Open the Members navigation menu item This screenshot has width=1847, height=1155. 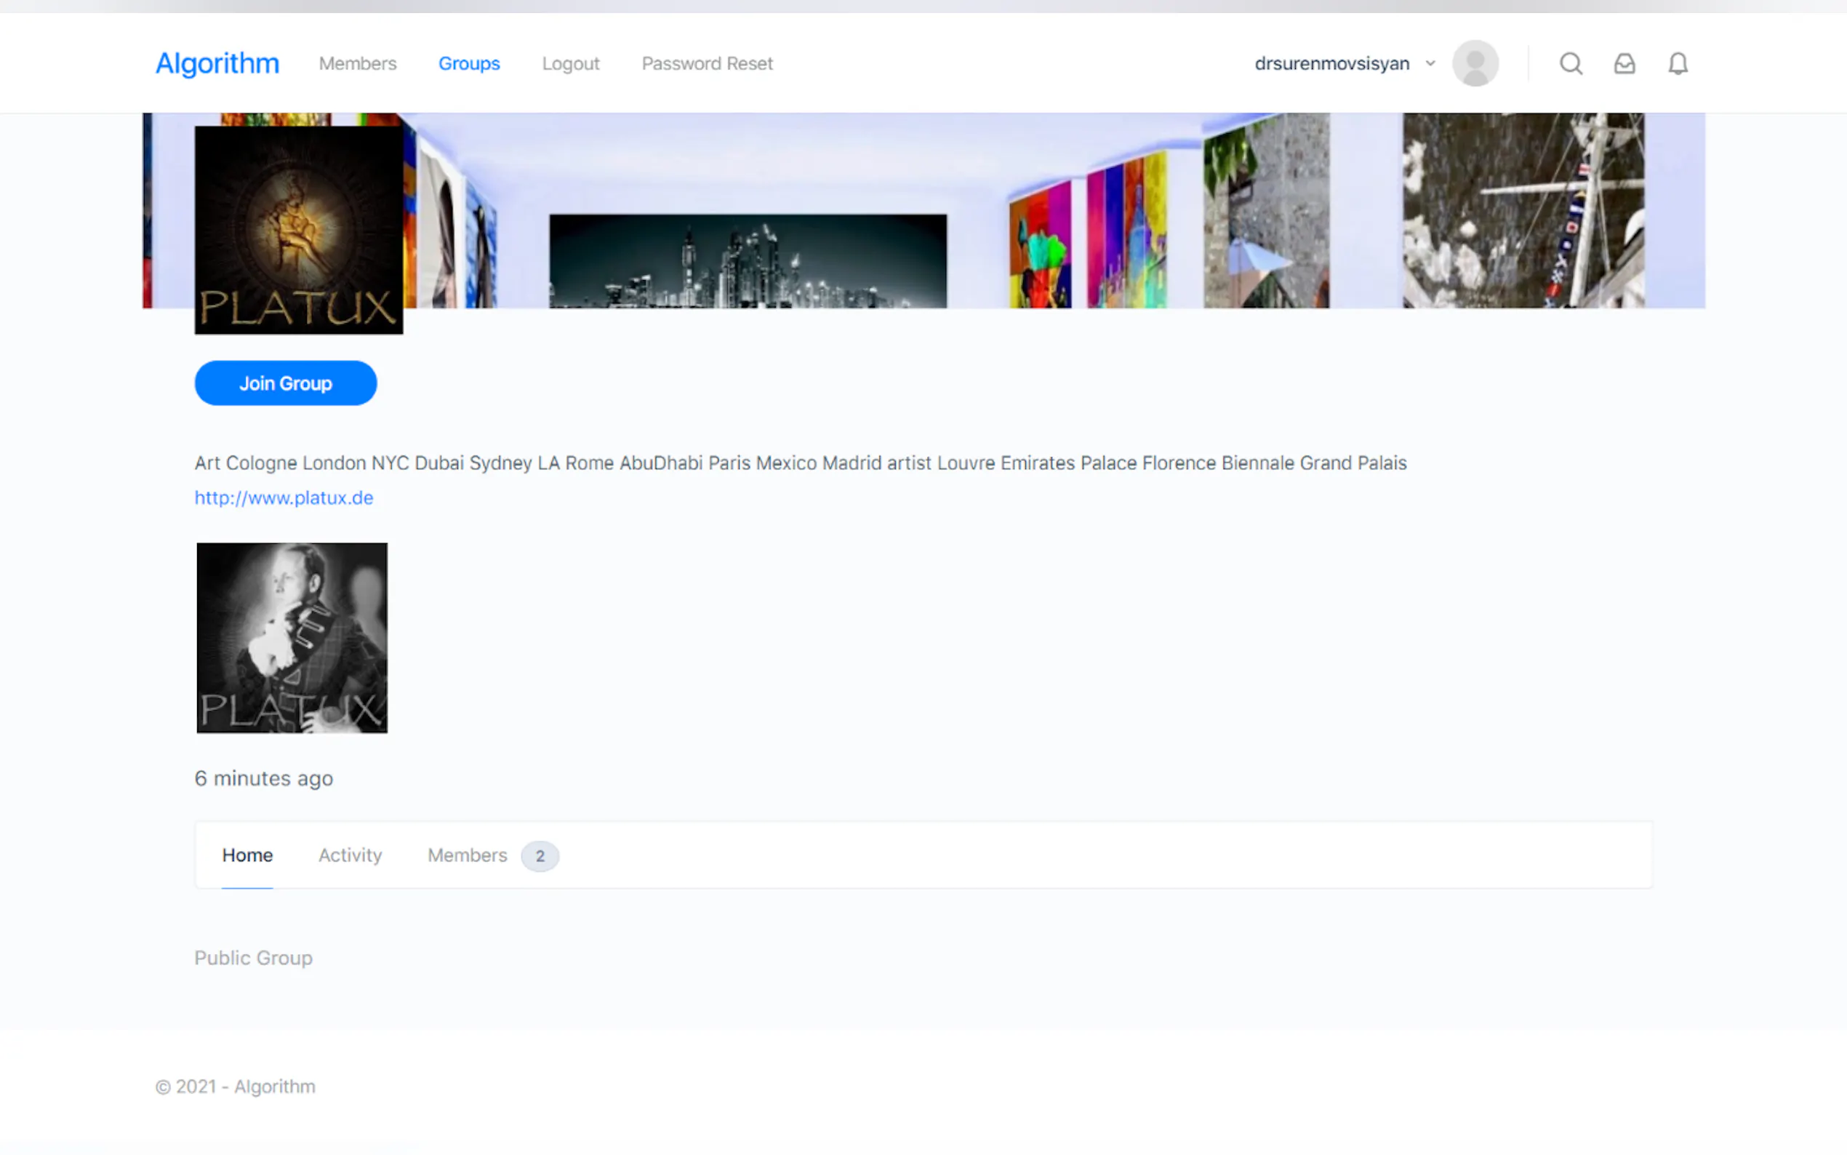357,63
